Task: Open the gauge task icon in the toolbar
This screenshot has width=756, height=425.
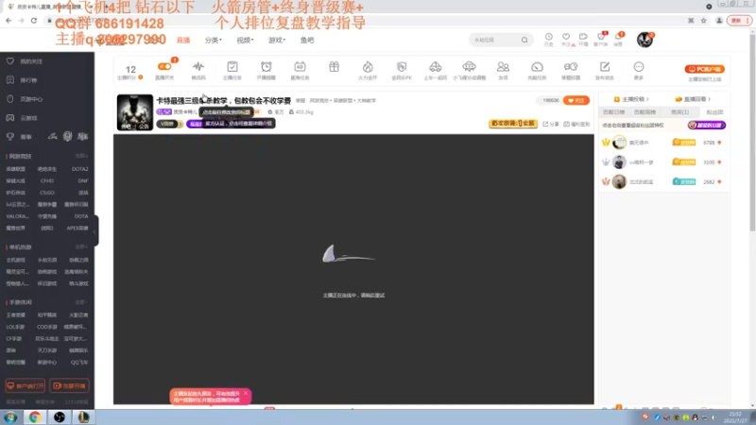Action: click(537, 67)
